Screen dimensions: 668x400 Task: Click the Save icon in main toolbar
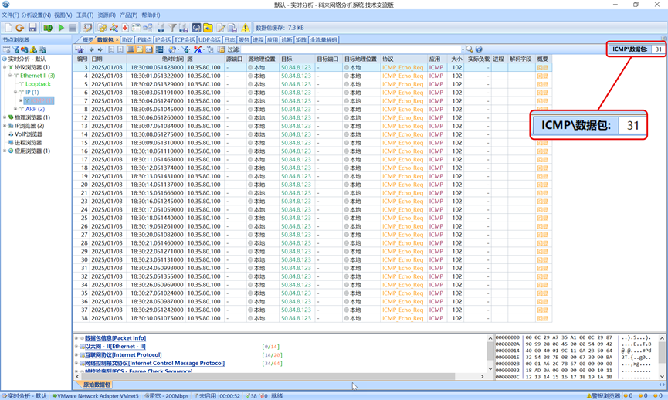point(32,28)
